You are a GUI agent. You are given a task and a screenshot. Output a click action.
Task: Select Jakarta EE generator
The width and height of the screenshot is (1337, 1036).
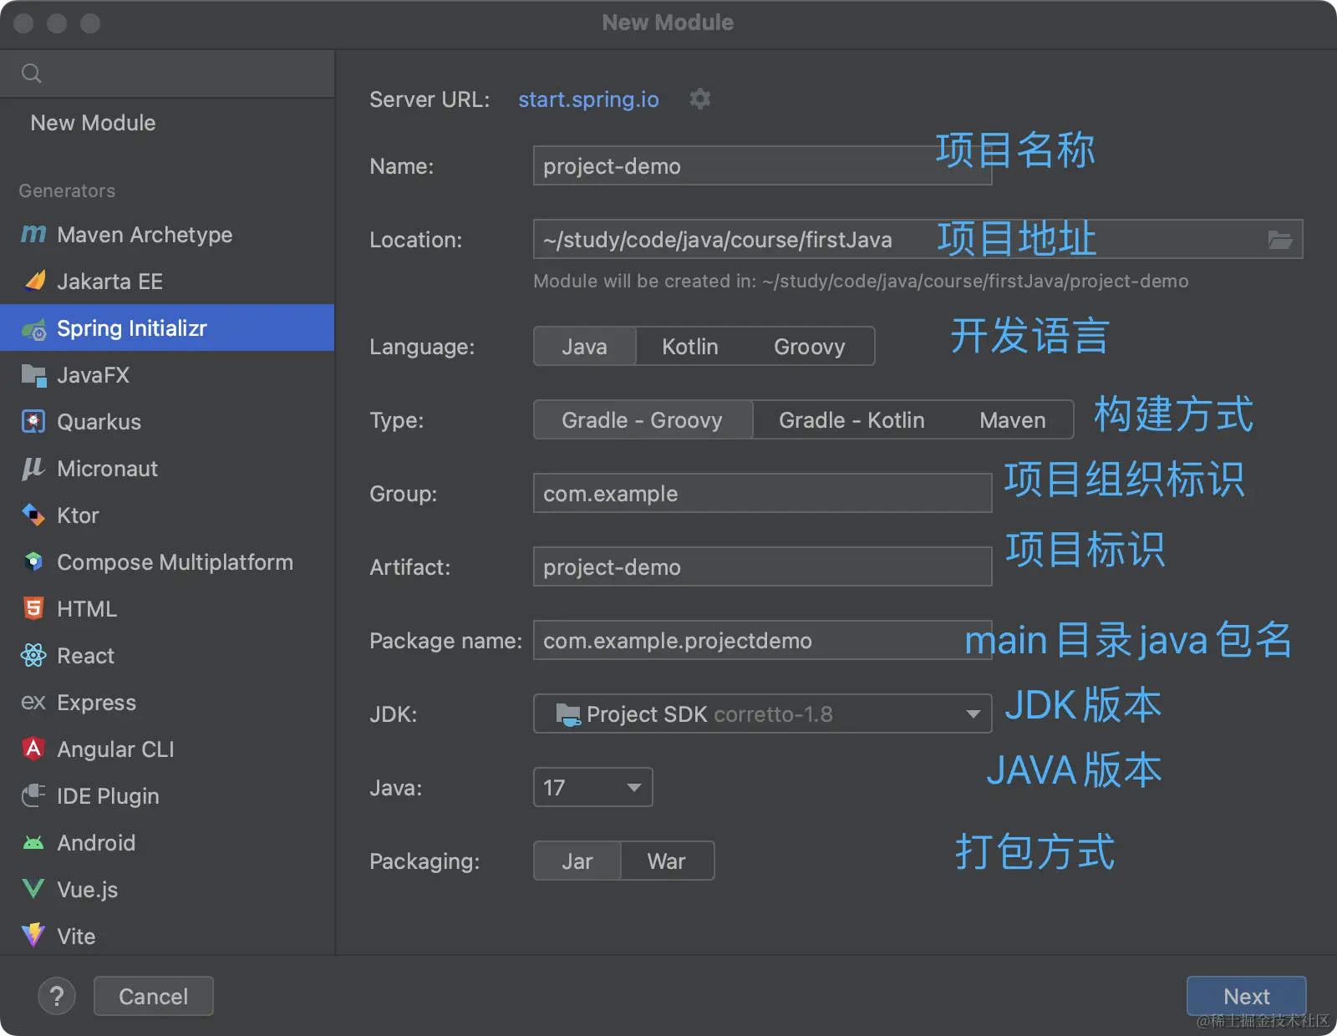click(x=167, y=282)
